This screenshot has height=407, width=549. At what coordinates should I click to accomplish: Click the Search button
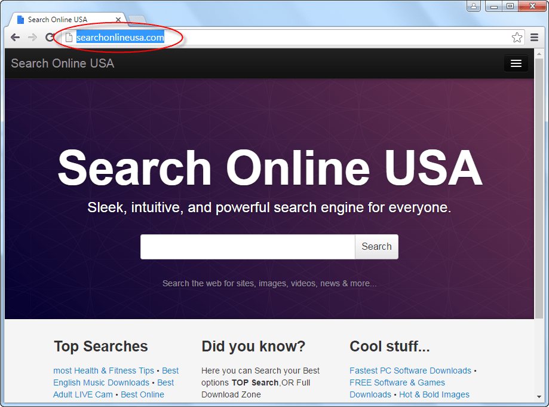[376, 247]
